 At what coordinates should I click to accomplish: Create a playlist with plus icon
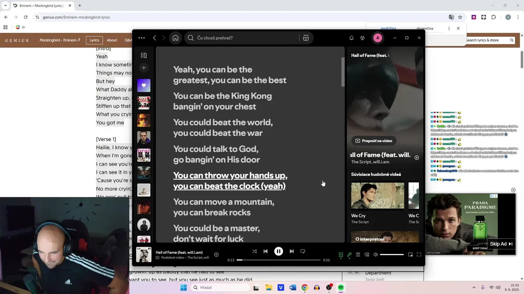coord(144,68)
